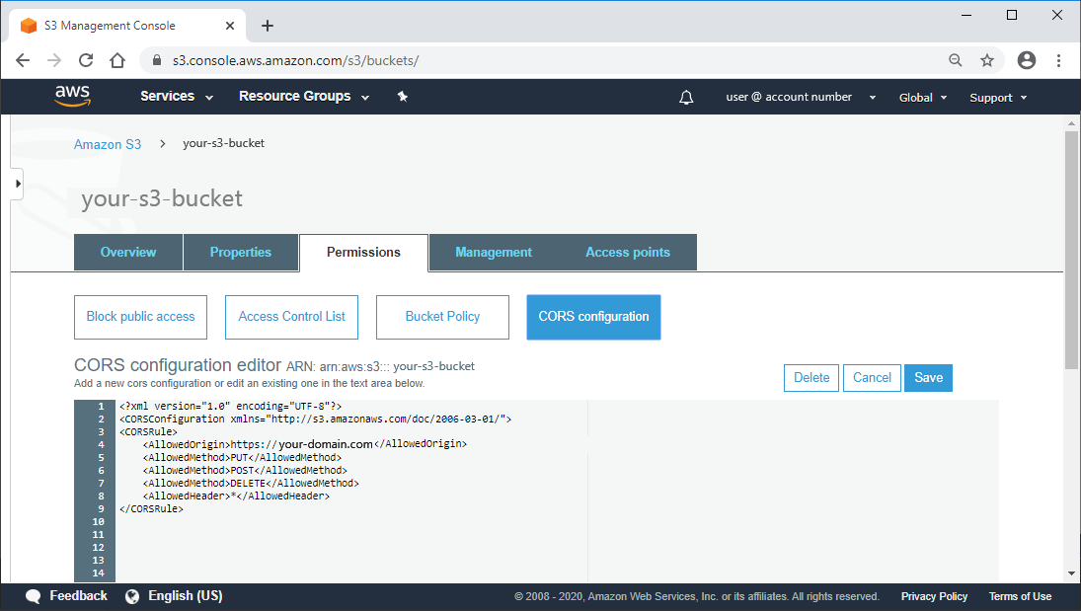Bookmark this page with the star icon

pyautogui.click(x=987, y=60)
